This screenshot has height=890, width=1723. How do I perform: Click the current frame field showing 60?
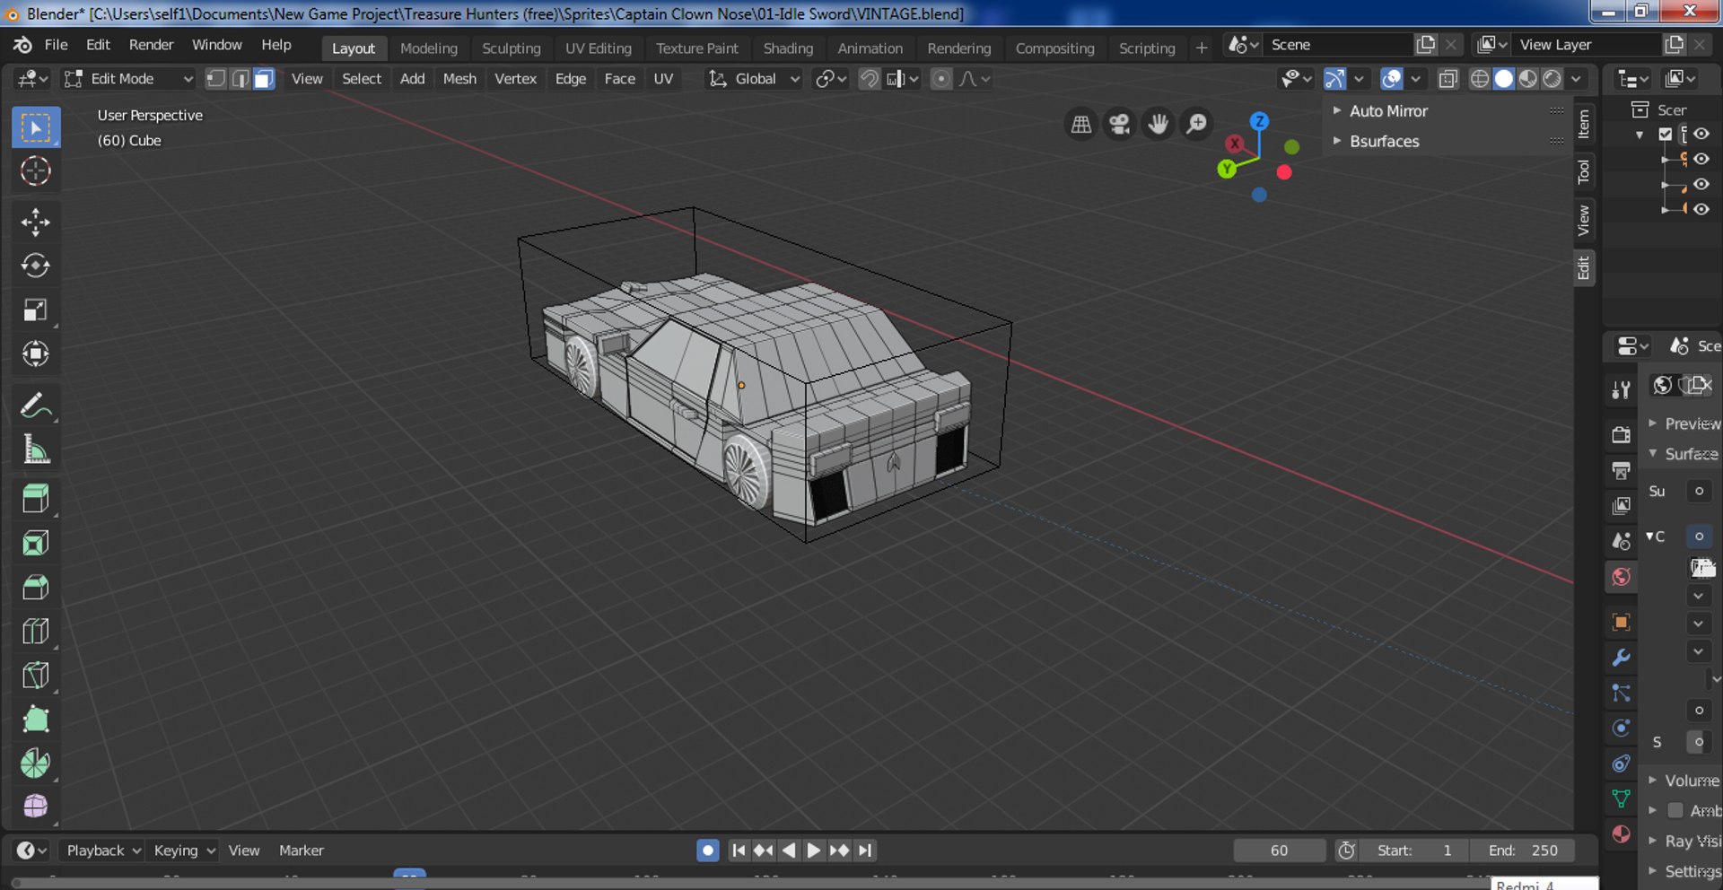(1279, 851)
